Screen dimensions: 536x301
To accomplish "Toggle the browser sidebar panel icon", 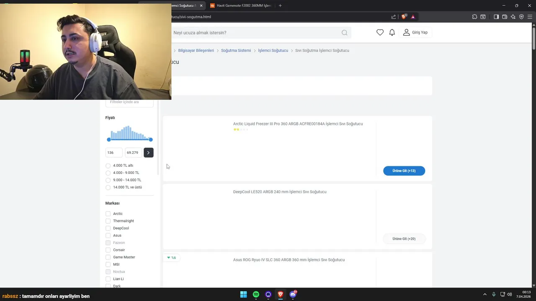I will click(496, 17).
